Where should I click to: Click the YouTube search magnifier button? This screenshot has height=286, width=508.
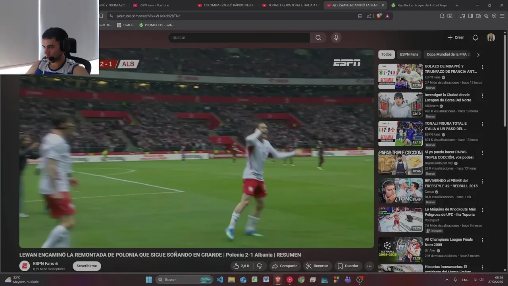click(318, 37)
